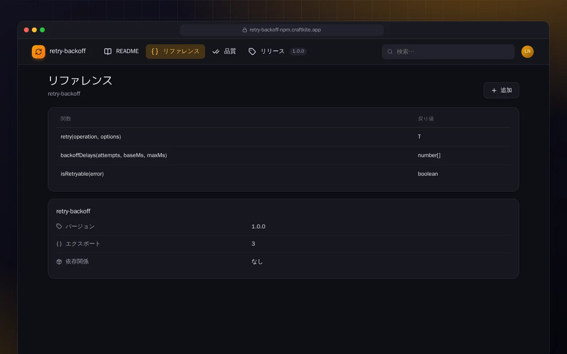The width and height of the screenshot is (567, 354).
Task: Open the README tab
Action: click(121, 51)
